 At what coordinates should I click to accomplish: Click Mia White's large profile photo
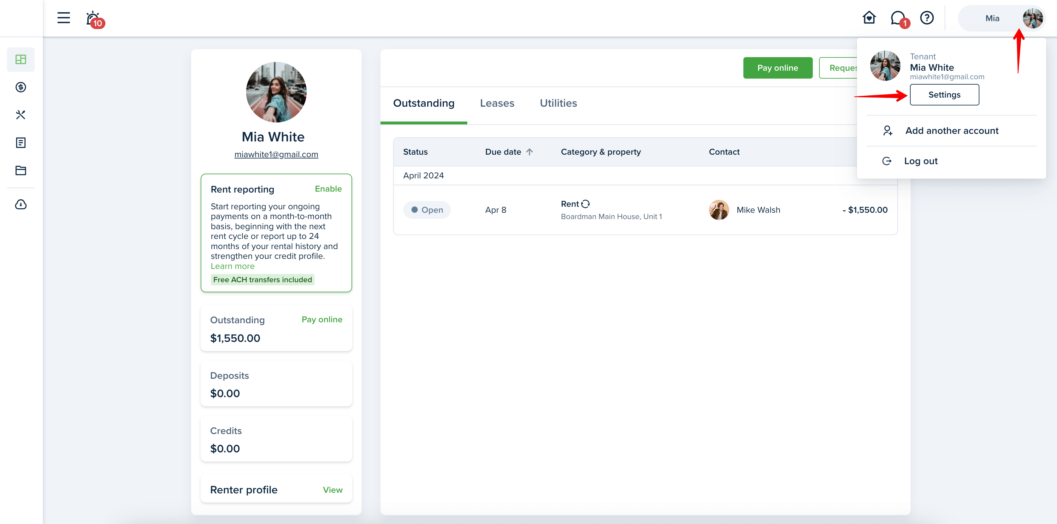coord(276,92)
